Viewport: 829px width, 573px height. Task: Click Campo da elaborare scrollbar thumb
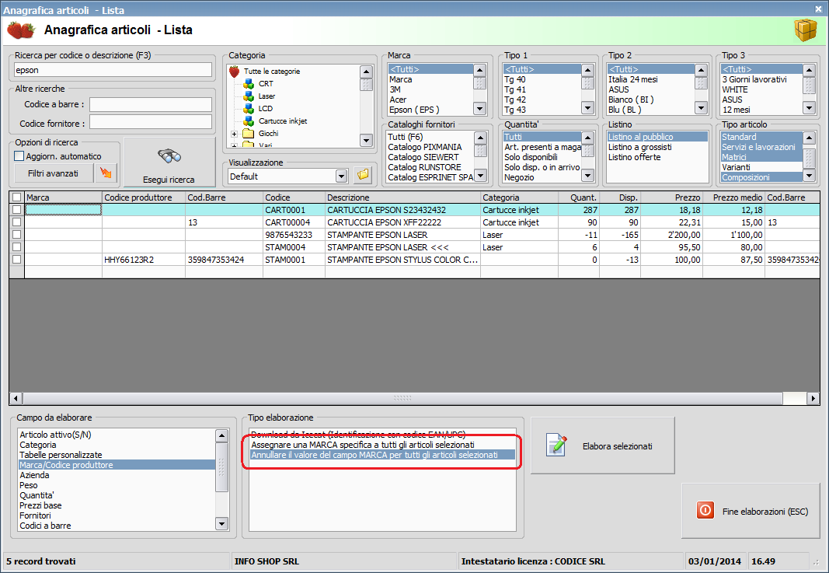point(222,467)
